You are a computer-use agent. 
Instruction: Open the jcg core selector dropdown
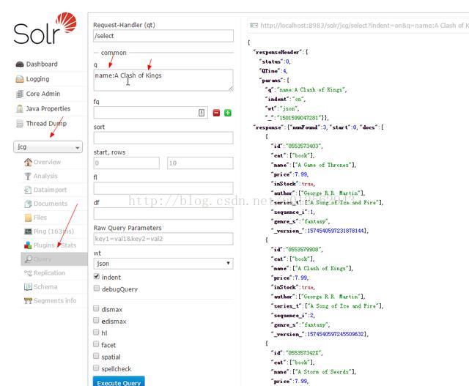click(x=48, y=146)
